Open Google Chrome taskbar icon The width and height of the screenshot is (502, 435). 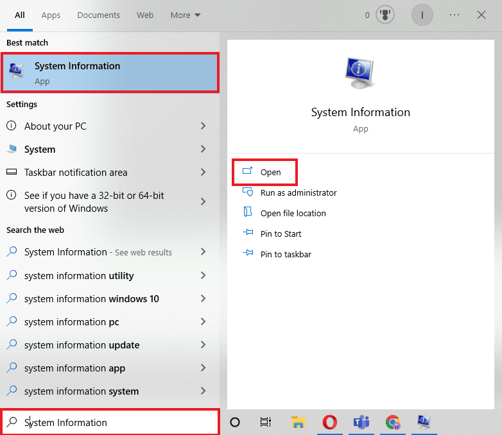pos(393,422)
